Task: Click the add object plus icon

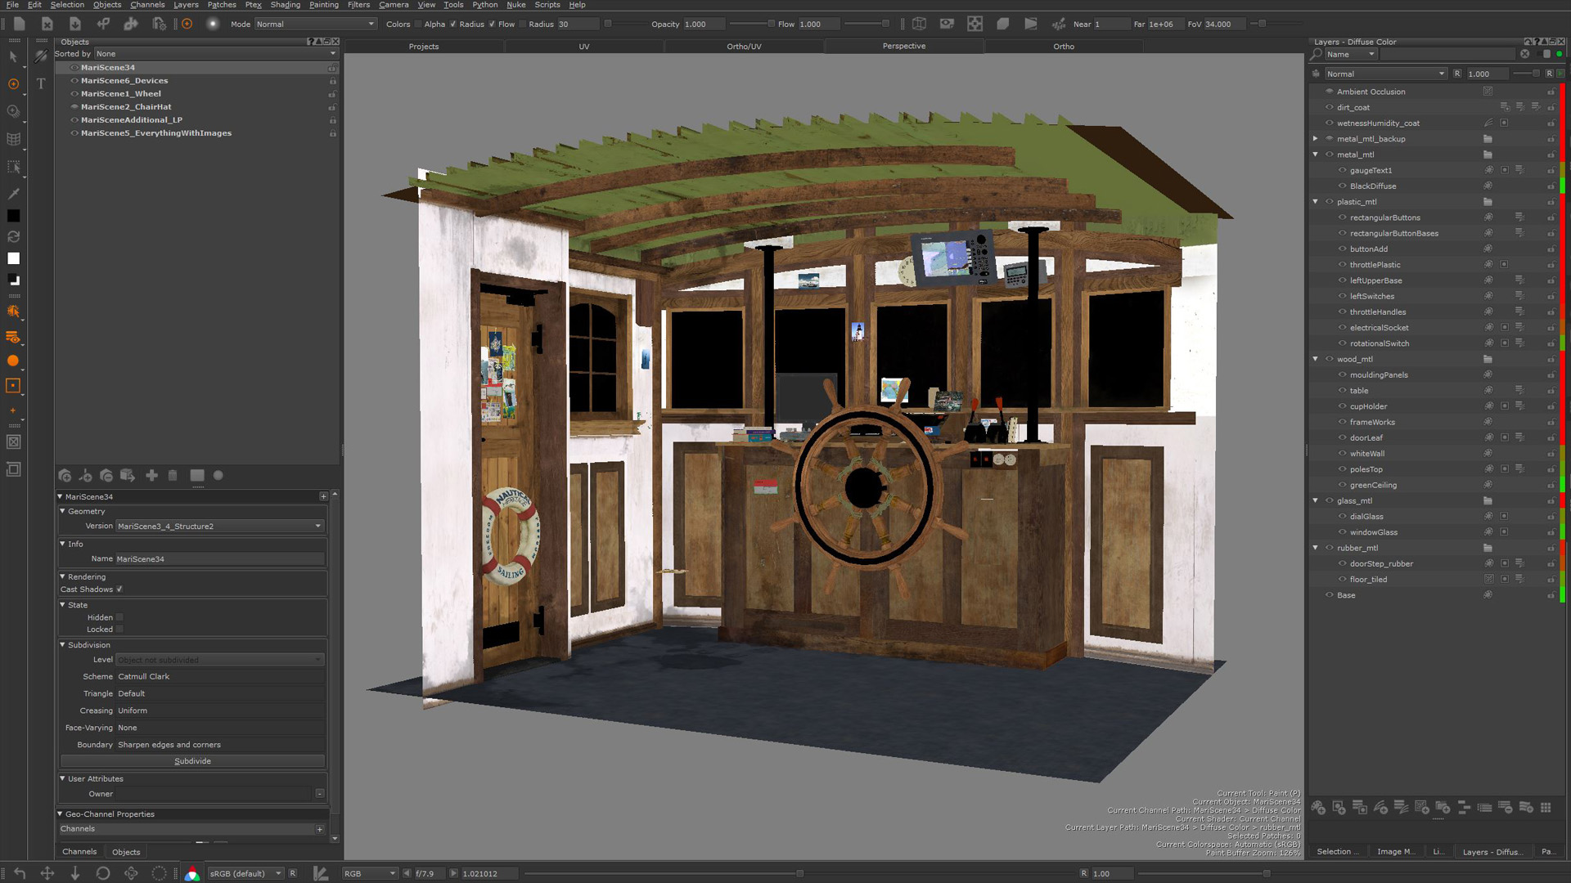Action: tap(151, 475)
